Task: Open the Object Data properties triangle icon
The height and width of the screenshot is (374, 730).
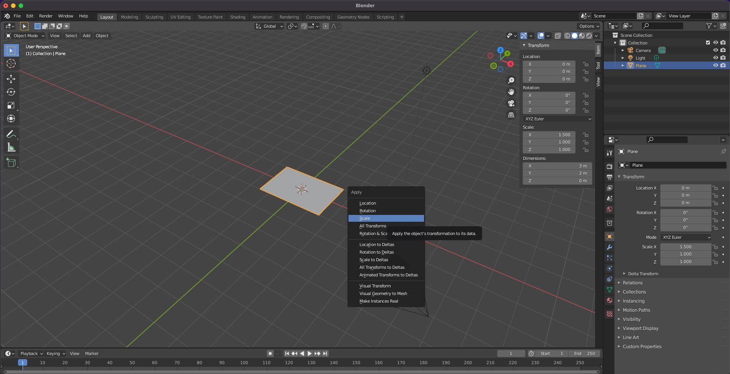Action: click(610, 290)
